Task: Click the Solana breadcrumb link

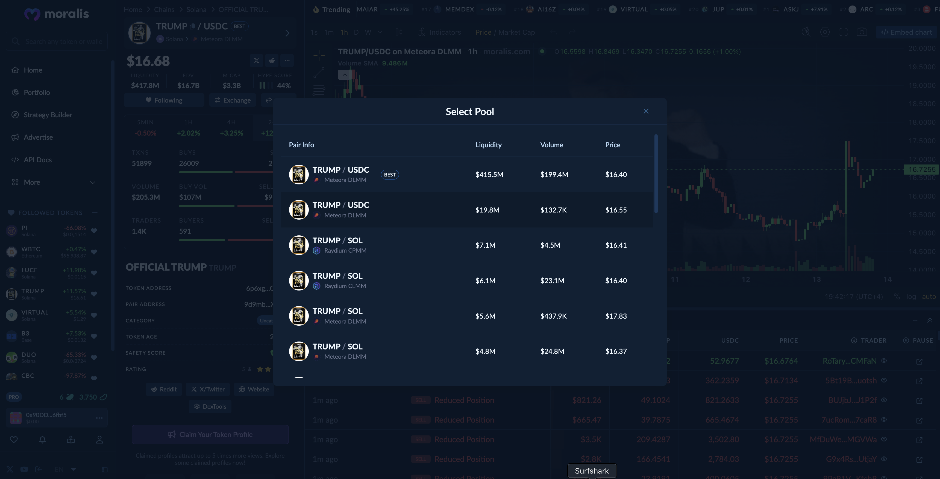Action: pyautogui.click(x=196, y=10)
